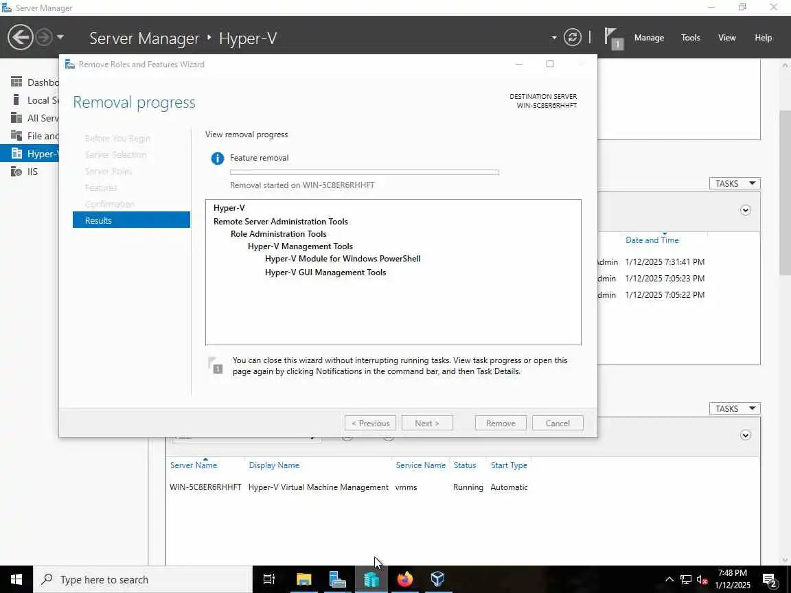
Task: Sort by Server Name column
Action: tap(193, 465)
